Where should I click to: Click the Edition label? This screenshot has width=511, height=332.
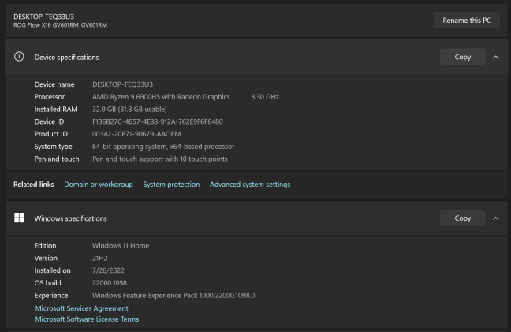pos(45,246)
